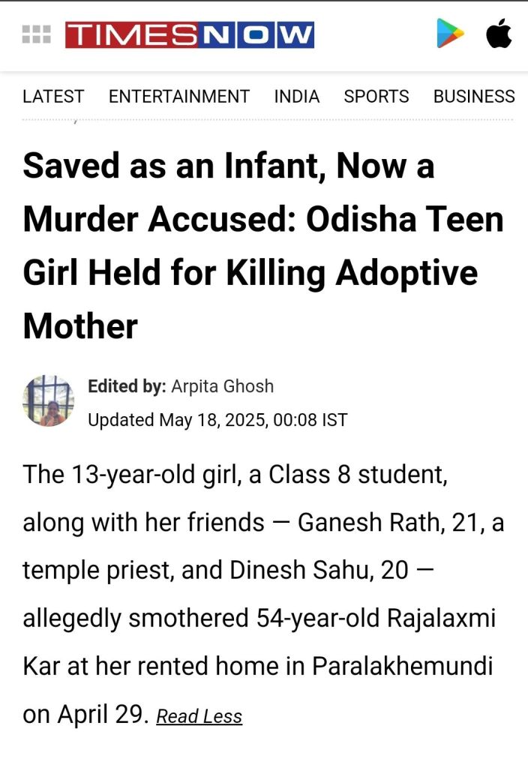
Task: Open the ENTERTAINMENT section
Action: (x=178, y=97)
